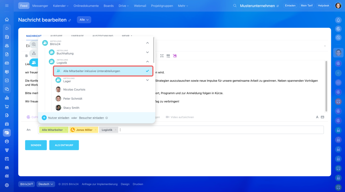Image resolution: width=345 pixels, height=192 pixels.
Task: Click the pin icon next to page title
Action: point(70,20)
